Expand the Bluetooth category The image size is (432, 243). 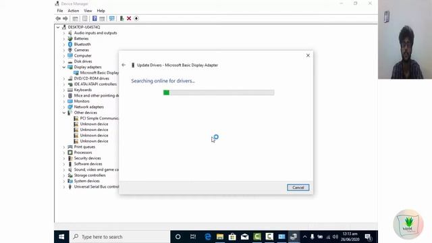coord(64,45)
